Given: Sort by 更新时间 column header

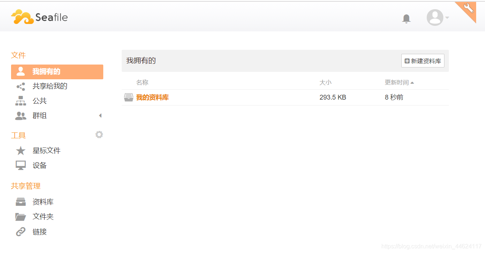Looking at the screenshot, I should click(x=399, y=82).
